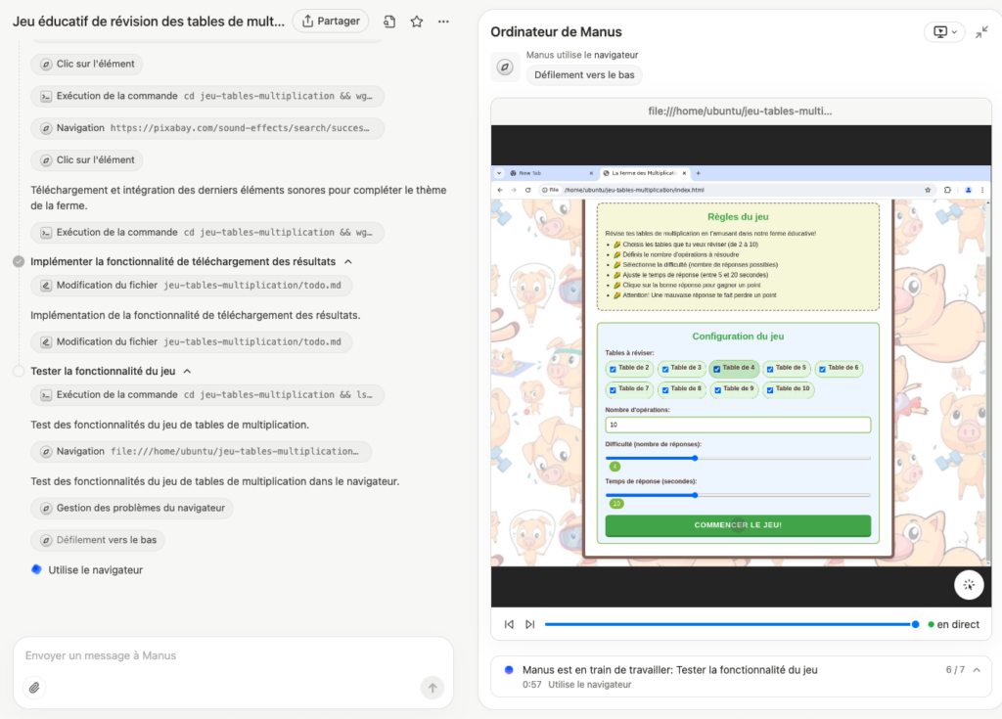
Task: Click the paperclip attachment icon
Action: click(34, 688)
